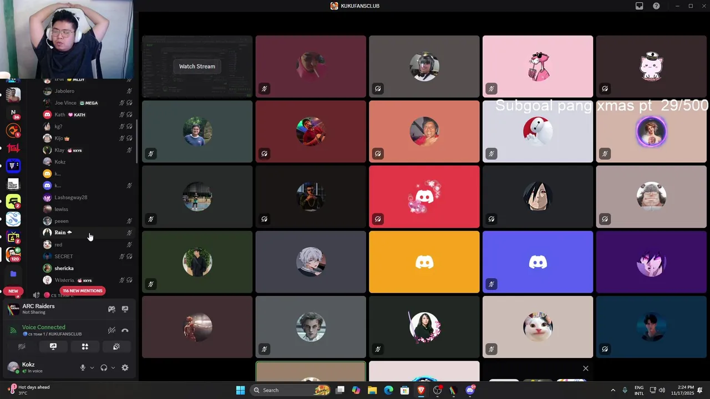710x399 pixels.
Task: Open the light blue swirl server icon
Action: click(13, 219)
